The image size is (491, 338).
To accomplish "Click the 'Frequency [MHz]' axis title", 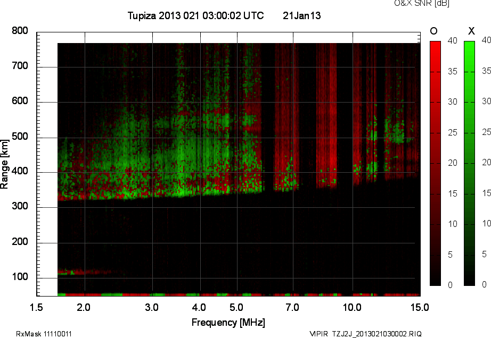I will click(228, 323).
